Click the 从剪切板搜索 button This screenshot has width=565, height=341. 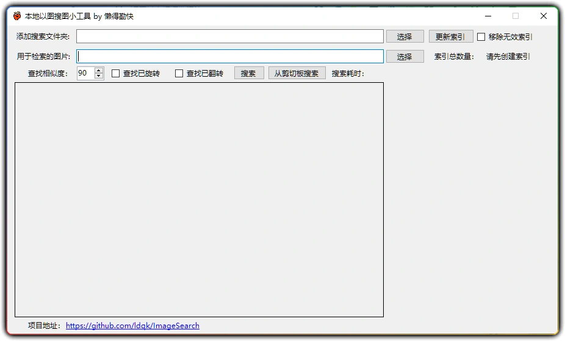pyautogui.click(x=297, y=74)
